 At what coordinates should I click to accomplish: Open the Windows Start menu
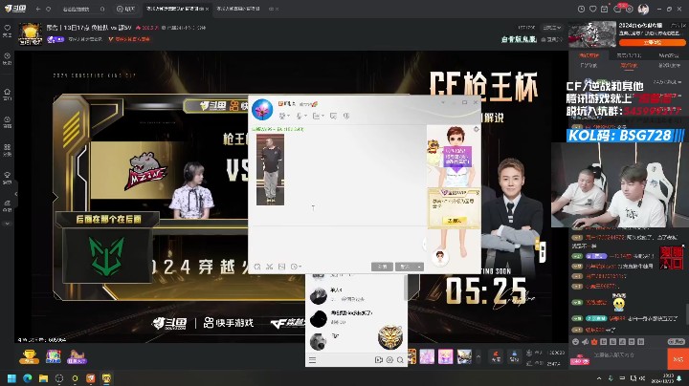(11, 378)
